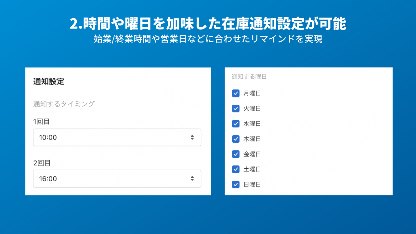Image resolution: width=416 pixels, height=234 pixels.
Task: Click the checkmark icon next to 日曜日
Action: pos(236,184)
